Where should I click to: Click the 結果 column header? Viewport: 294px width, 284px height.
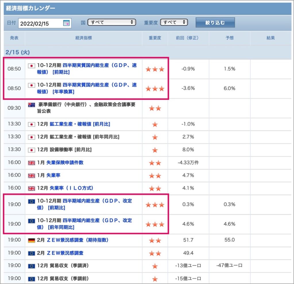[270, 38]
